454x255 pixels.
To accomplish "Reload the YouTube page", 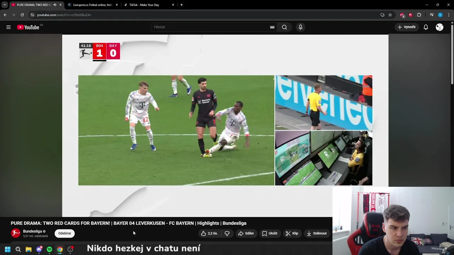I will tap(22, 15).
